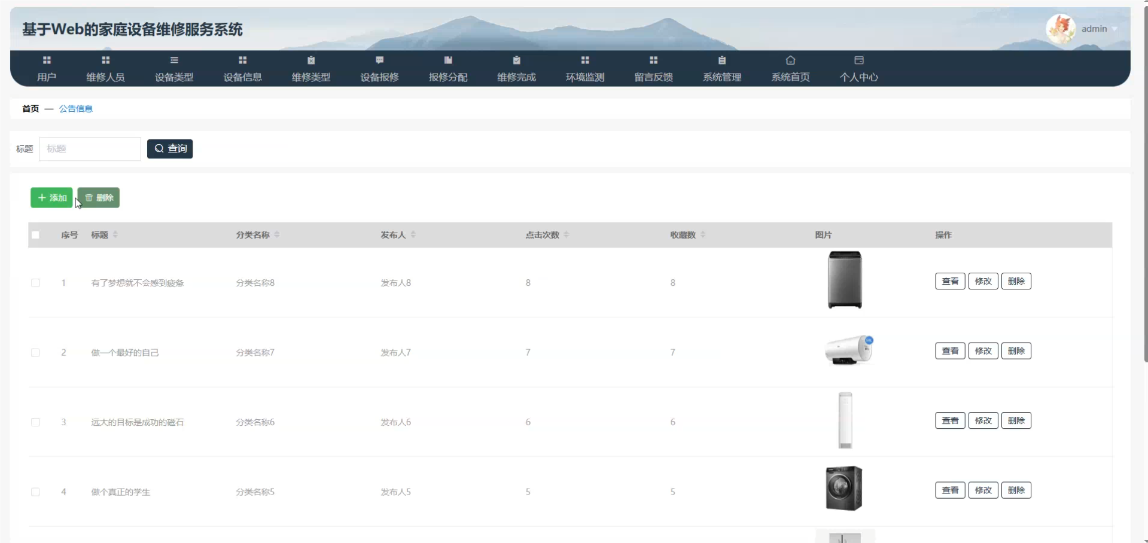Click the 首页 breadcrumb link
Viewport: 1148px width, 543px height.
pyautogui.click(x=31, y=109)
